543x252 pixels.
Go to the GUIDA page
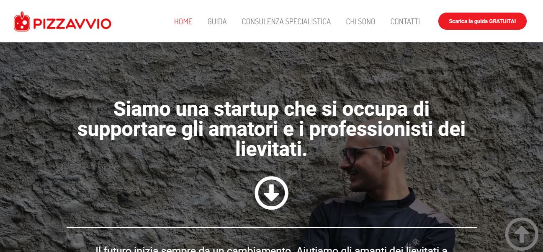pos(217,21)
